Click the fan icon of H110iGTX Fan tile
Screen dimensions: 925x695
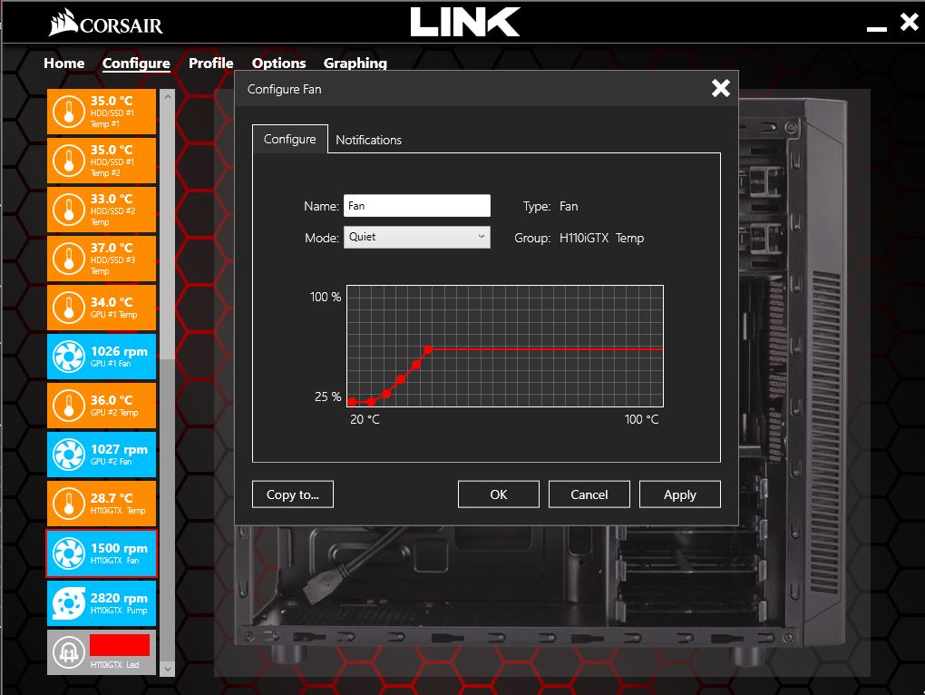69,553
